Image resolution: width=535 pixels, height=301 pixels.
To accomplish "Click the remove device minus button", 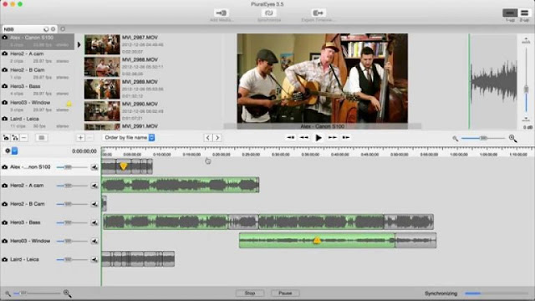I will [x=24, y=138].
